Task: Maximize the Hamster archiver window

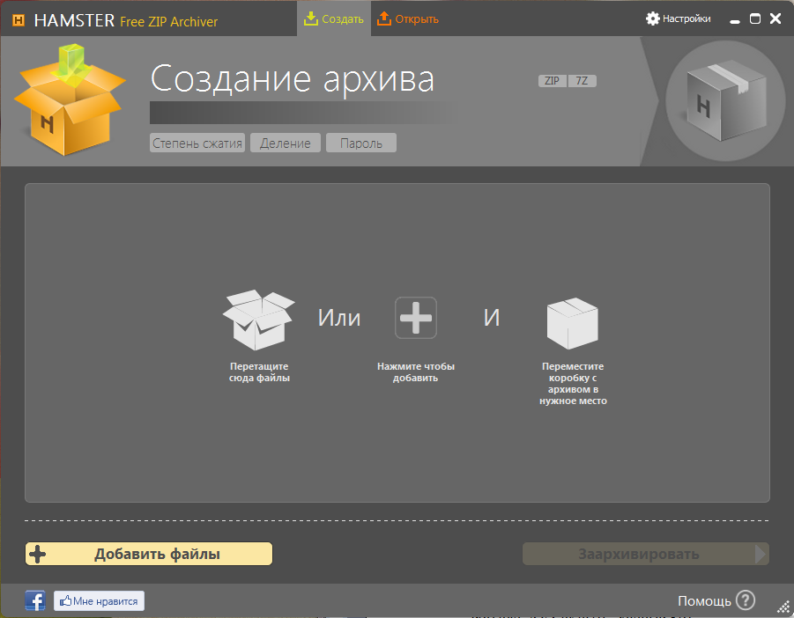Action: click(755, 18)
